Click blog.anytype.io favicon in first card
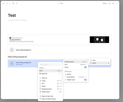Screen dimensions: 123x102 10,38
